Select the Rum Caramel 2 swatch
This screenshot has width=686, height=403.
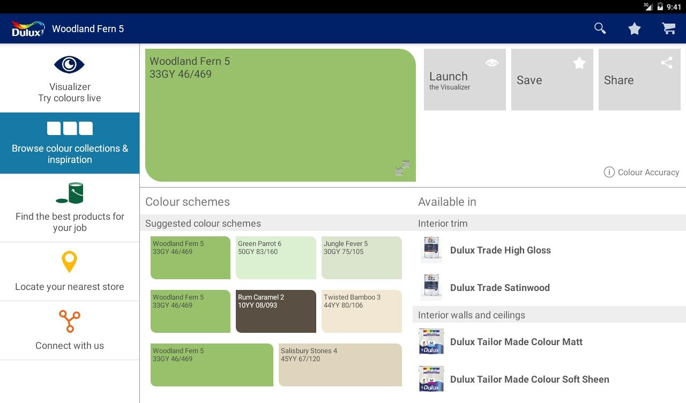276,311
